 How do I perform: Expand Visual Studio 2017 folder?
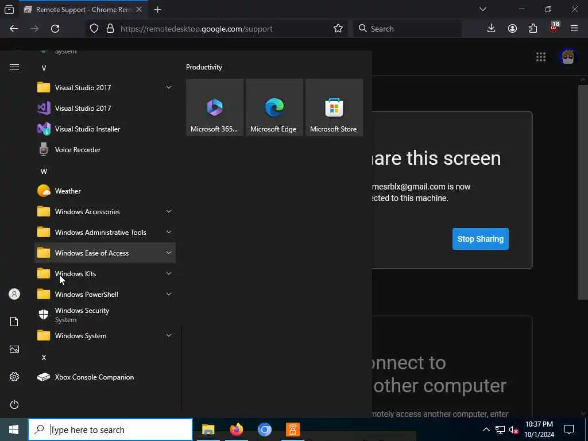pyautogui.click(x=105, y=88)
